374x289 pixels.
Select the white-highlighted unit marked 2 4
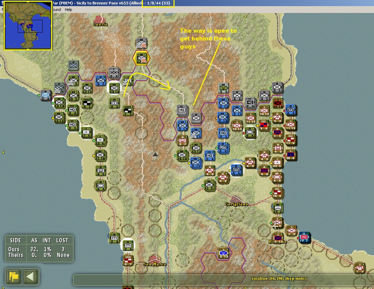point(128,245)
